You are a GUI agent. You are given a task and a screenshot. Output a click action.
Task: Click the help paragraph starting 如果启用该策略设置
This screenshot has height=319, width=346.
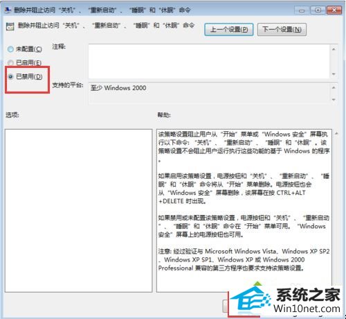(244, 189)
